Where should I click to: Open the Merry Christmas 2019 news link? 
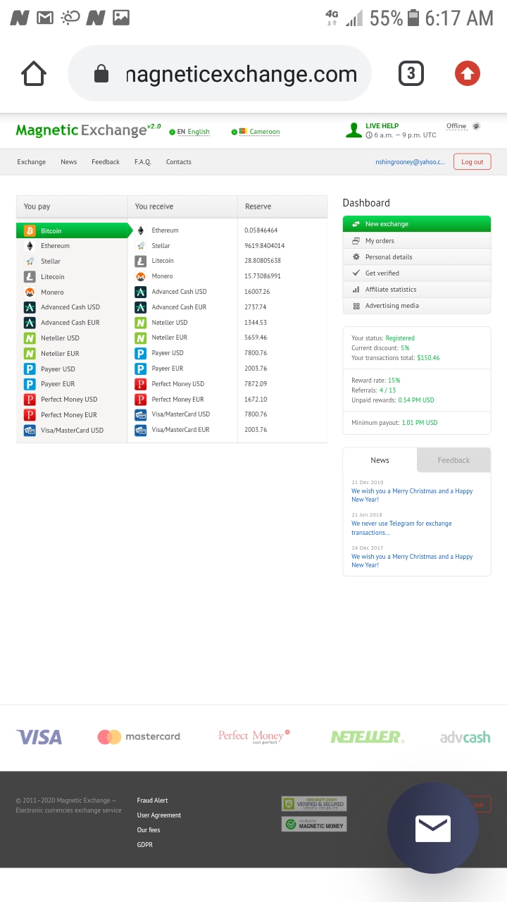click(x=412, y=495)
